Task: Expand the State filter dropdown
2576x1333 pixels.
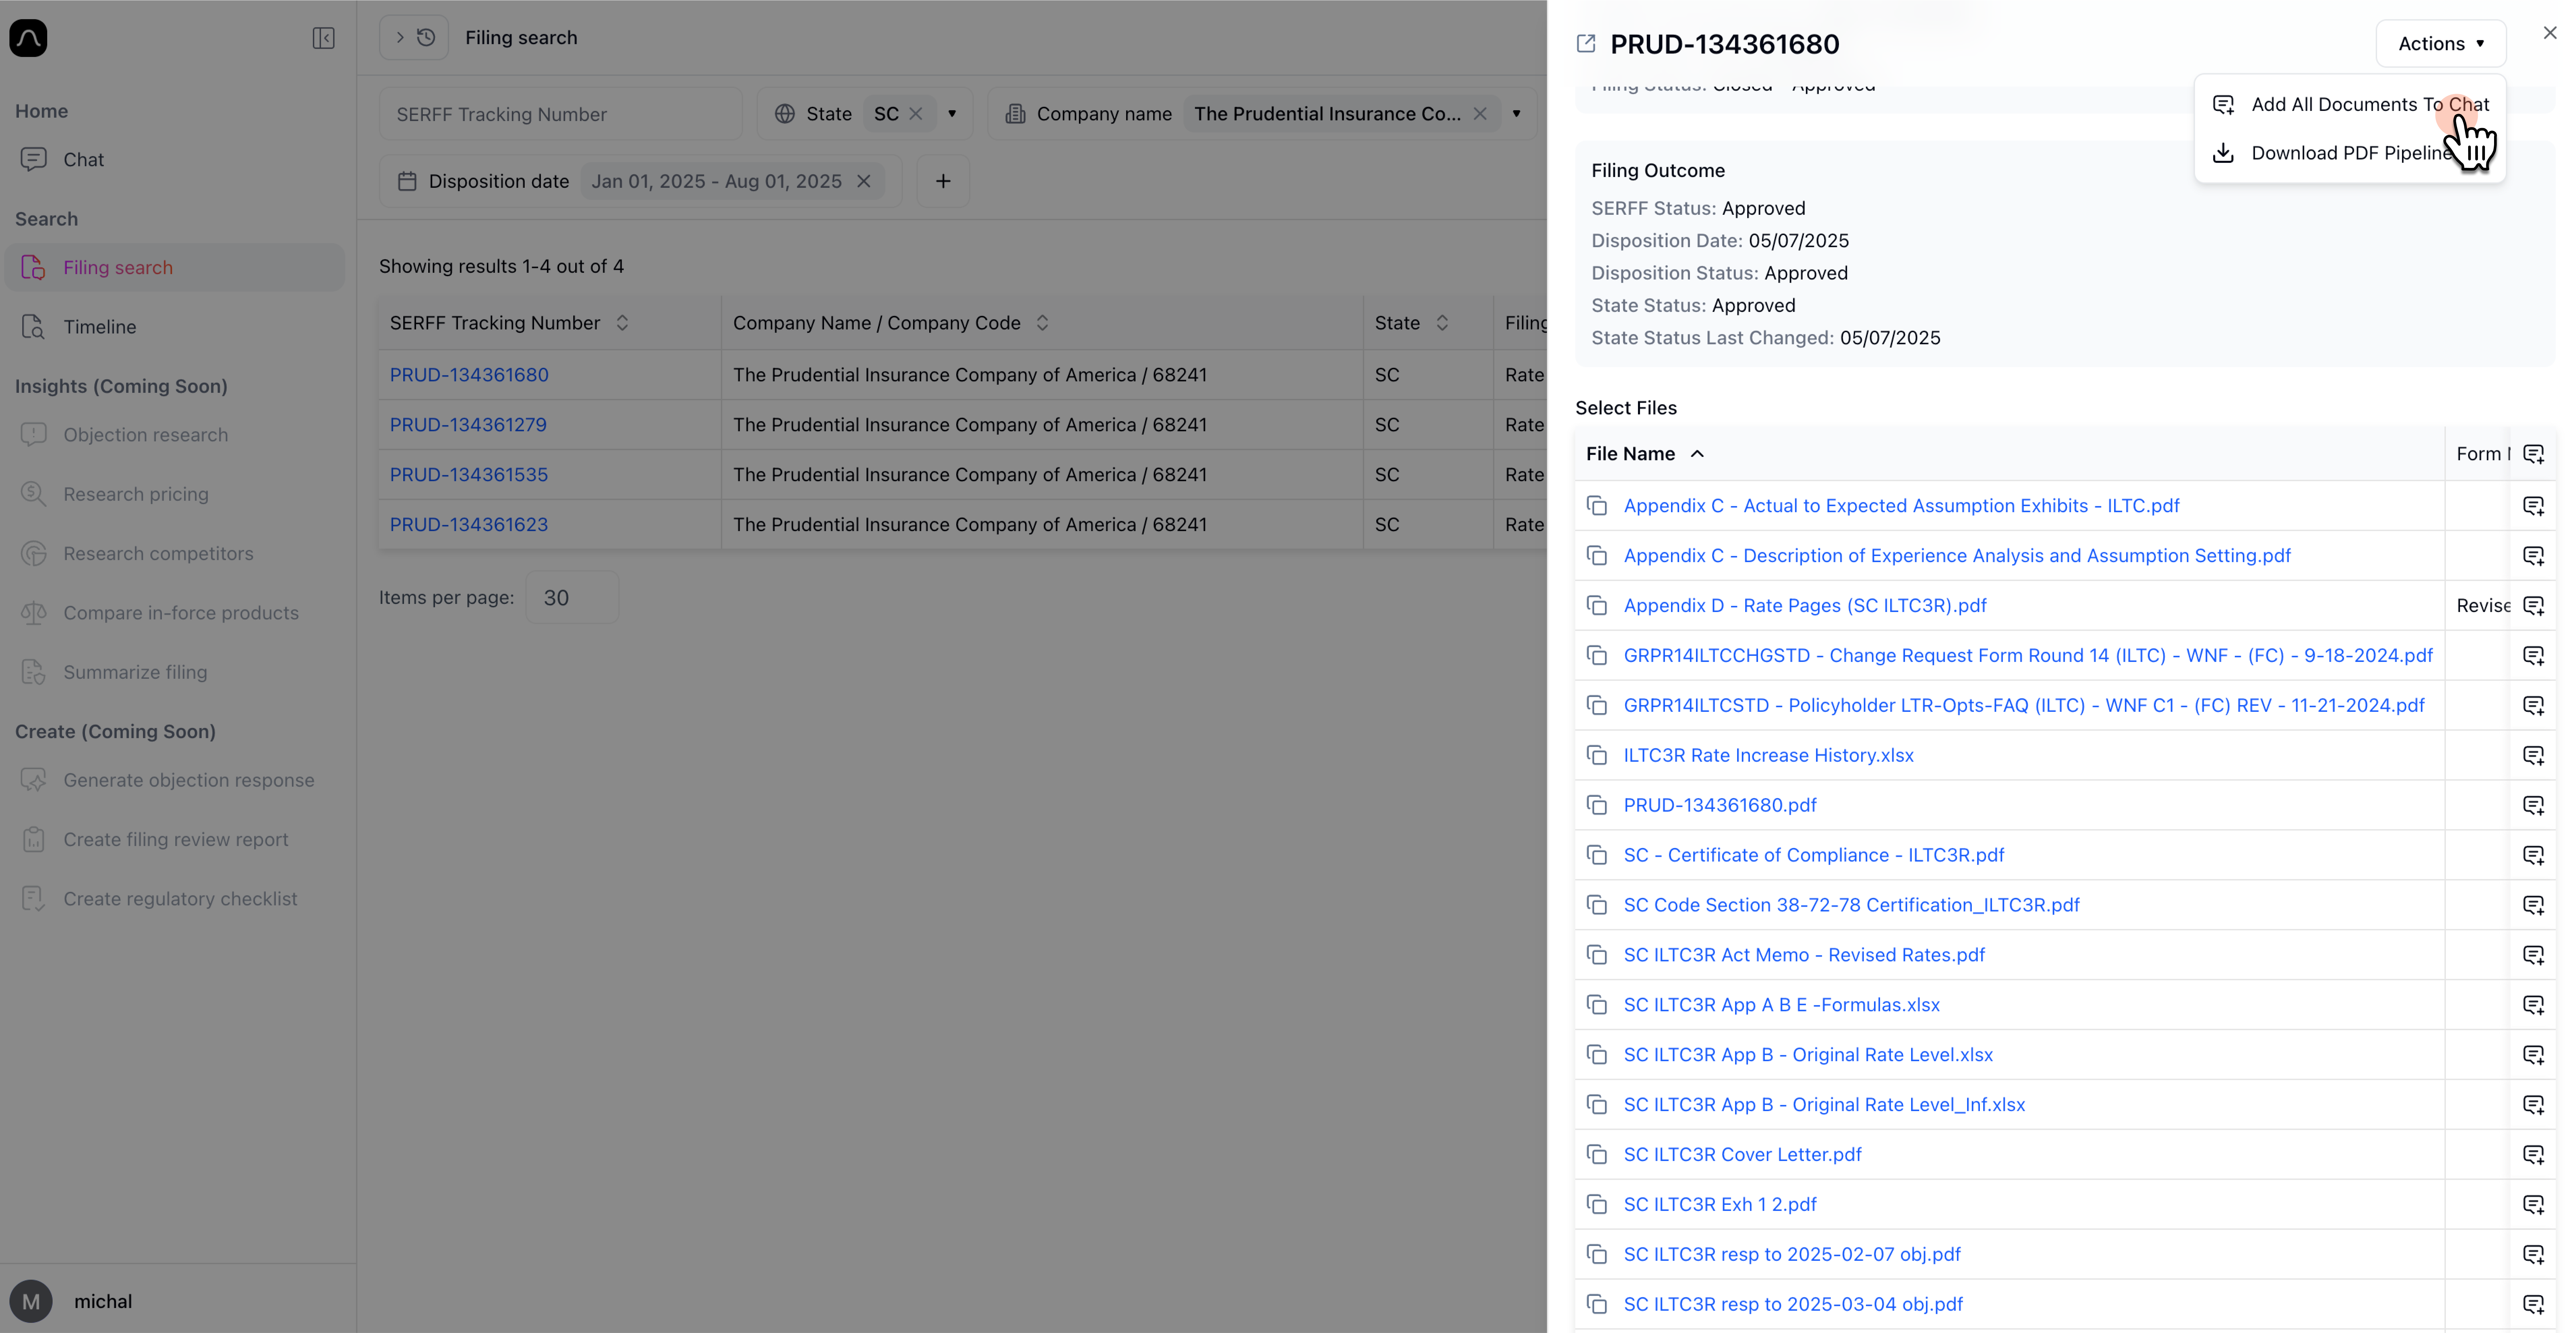Action: click(951, 113)
